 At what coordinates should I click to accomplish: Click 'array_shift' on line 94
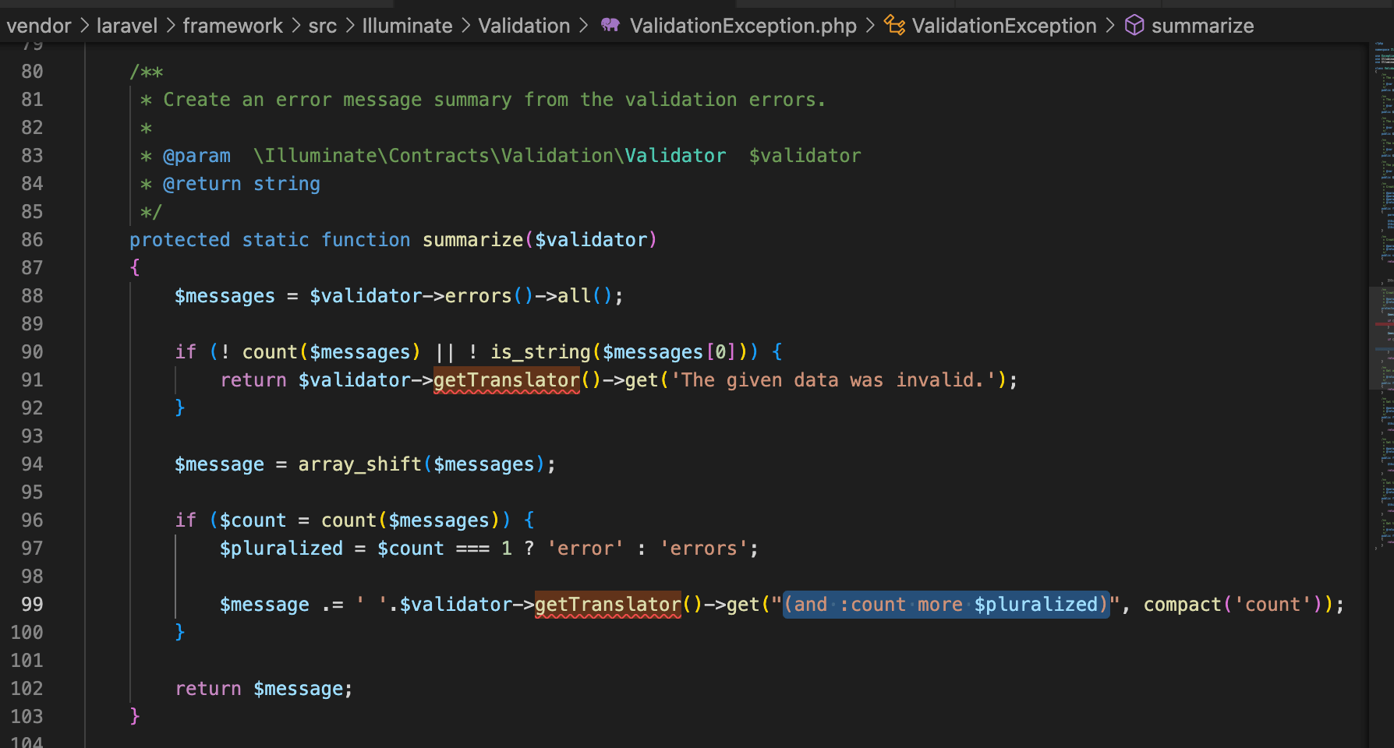click(360, 464)
